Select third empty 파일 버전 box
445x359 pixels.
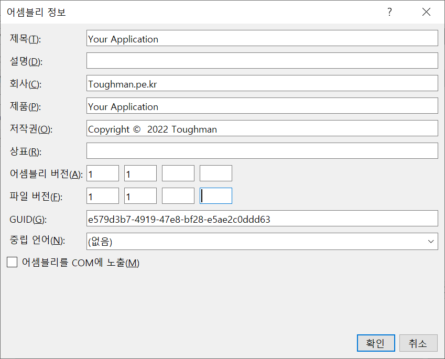pos(178,197)
